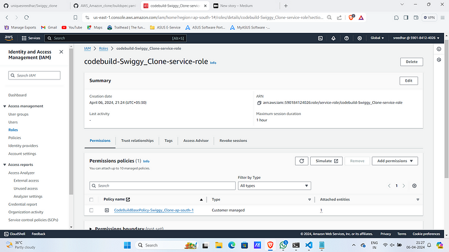Open the Add permissions dropdown

[395, 161]
